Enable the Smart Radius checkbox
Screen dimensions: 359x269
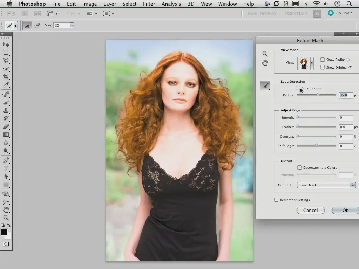(x=298, y=88)
